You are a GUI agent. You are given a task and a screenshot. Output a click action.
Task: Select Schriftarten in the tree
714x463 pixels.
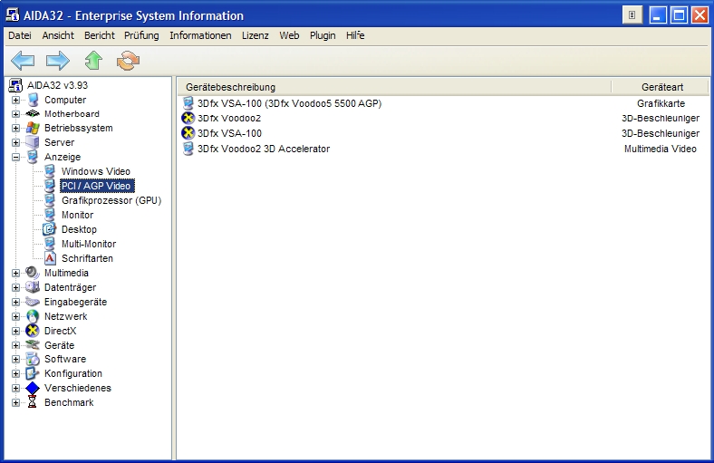pyautogui.click(x=87, y=258)
